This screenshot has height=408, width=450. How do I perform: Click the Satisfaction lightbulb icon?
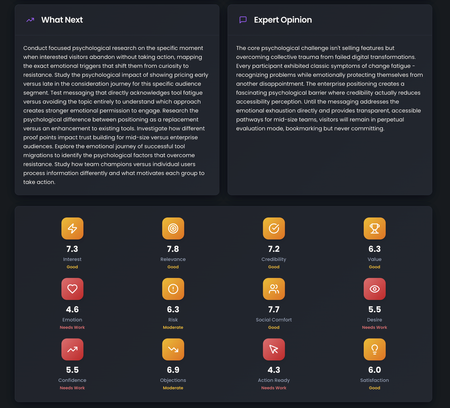coord(375,349)
